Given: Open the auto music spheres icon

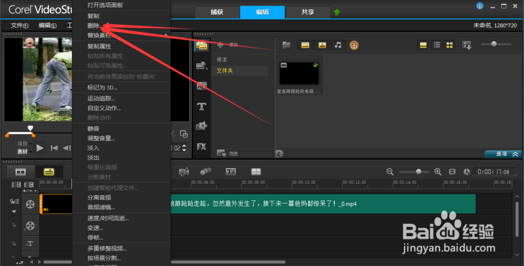Looking at the screenshot, I should click(x=205, y=172).
